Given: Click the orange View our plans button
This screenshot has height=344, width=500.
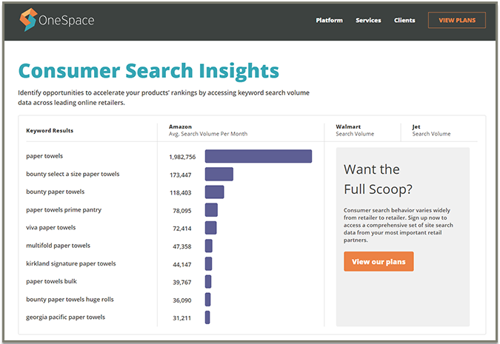Looking at the screenshot, I should pos(379,262).
